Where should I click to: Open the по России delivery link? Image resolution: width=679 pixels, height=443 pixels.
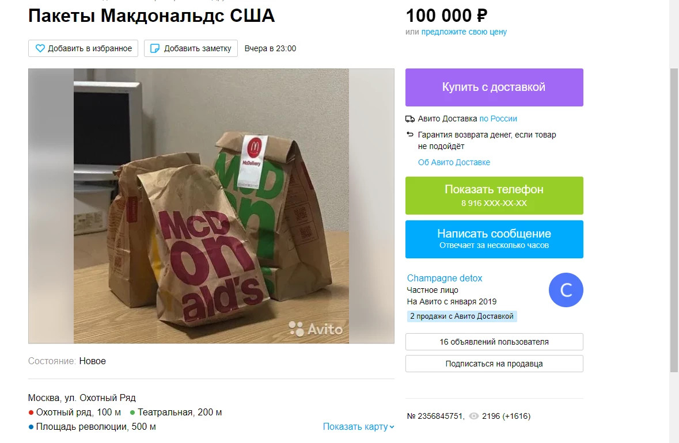coord(498,119)
